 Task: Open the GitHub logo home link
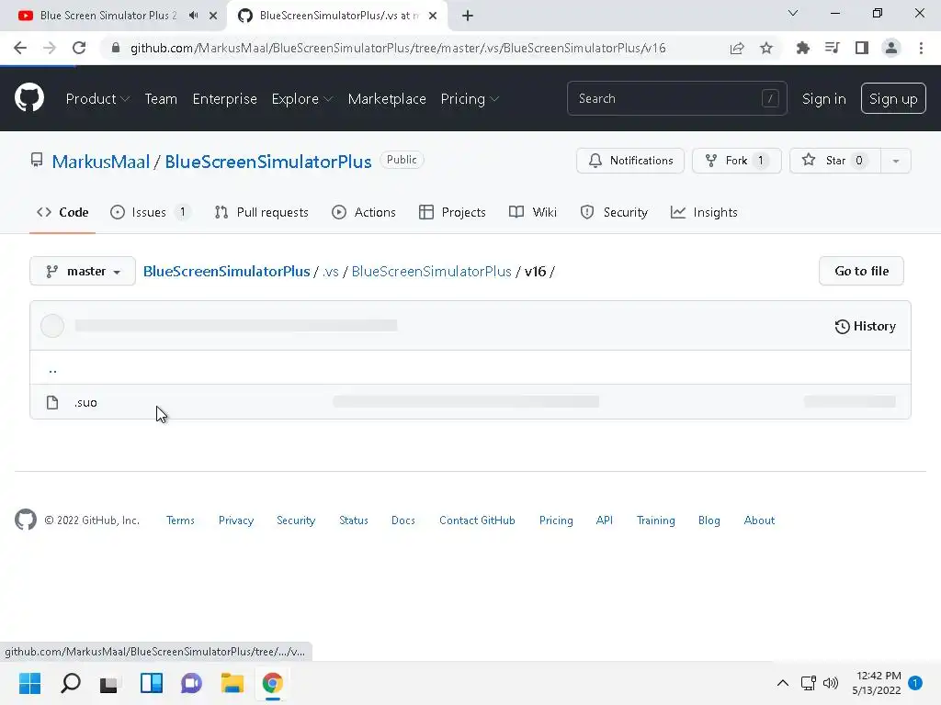coord(28,97)
